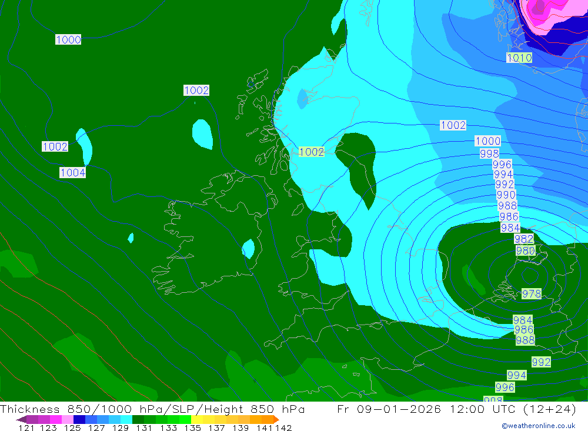Click the purple left arrow end of legend

tap(21, 419)
